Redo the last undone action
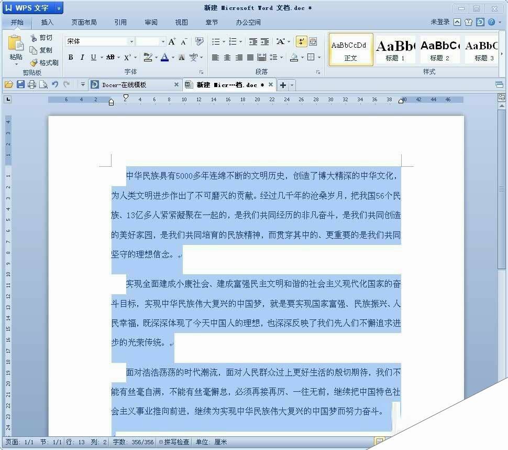This screenshot has height=450, width=508. coord(67,84)
